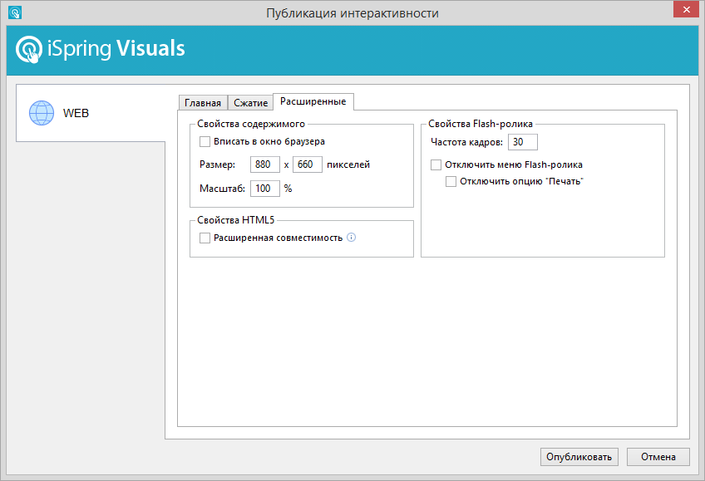Switch to the Главная tab
The width and height of the screenshot is (705, 481).
click(x=203, y=103)
